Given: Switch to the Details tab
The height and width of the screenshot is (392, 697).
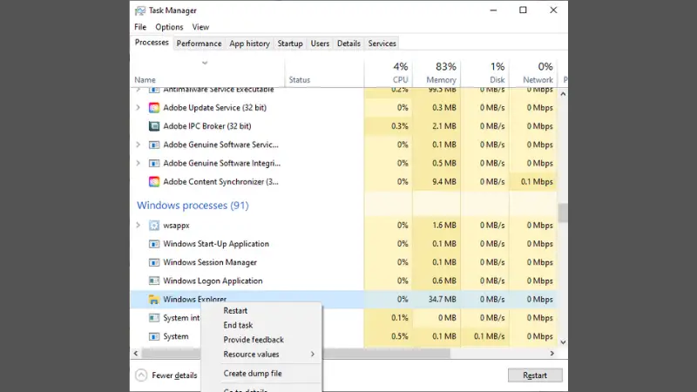Looking at the screenshot, I should click(348, 44).
